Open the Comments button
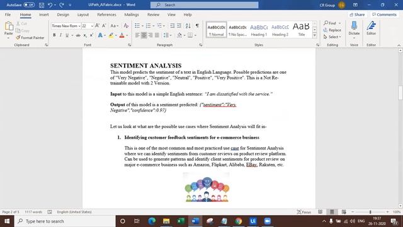The image size is (403, 227). [x=384, y=15]
